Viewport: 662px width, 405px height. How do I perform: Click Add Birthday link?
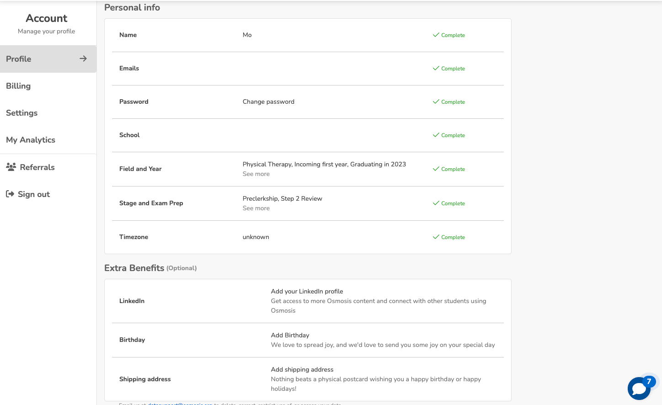(290, 335)
